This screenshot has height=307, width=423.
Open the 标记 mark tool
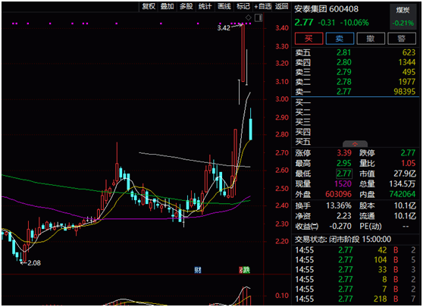[x=243, y=6]
